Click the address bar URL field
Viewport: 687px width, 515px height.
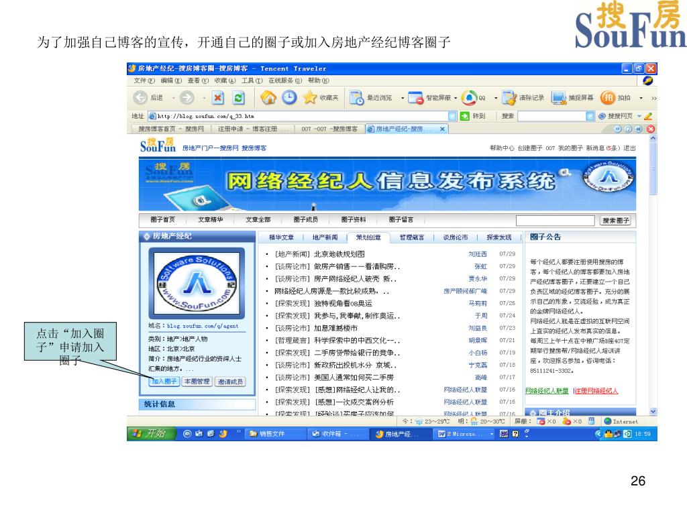point(303,116)
